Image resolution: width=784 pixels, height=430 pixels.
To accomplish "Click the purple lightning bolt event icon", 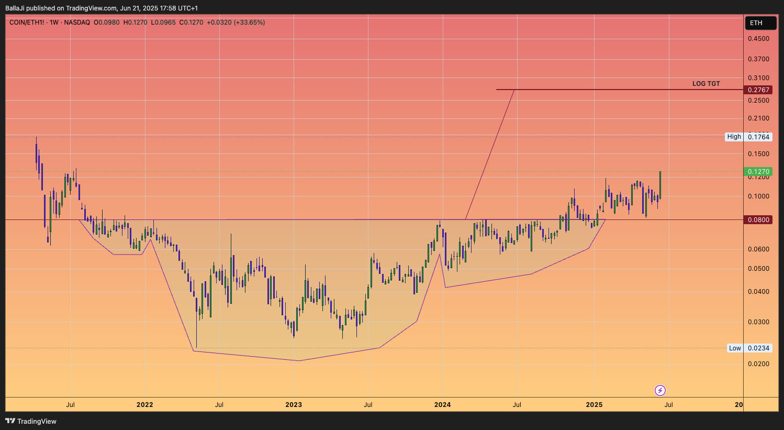I will pos(660,390).
